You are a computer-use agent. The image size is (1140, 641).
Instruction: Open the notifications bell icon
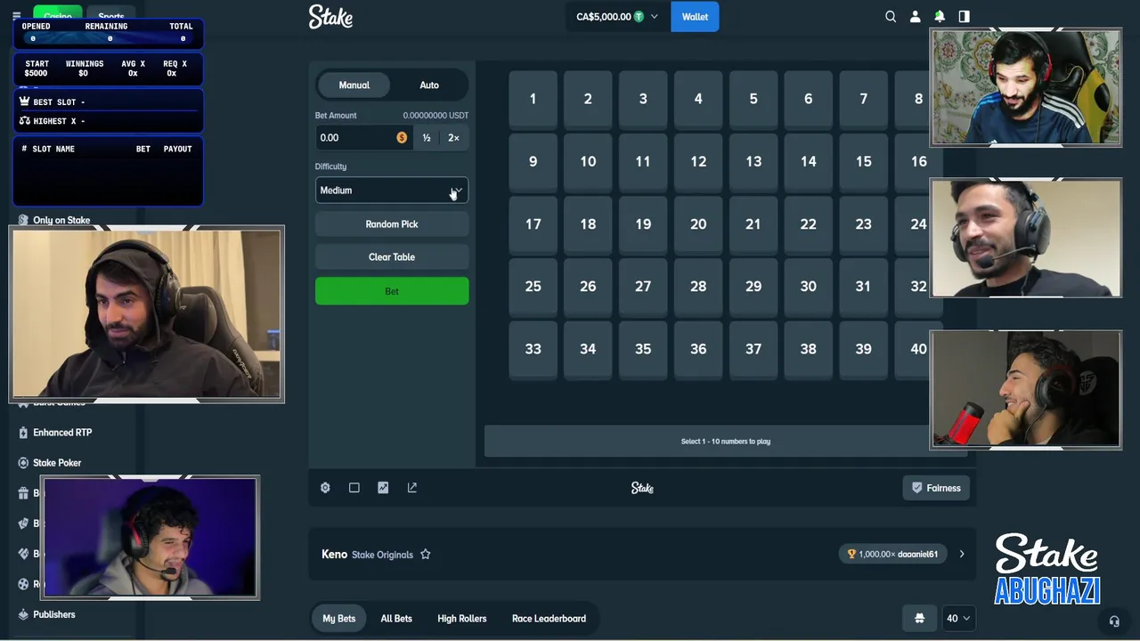coord(940,16)
